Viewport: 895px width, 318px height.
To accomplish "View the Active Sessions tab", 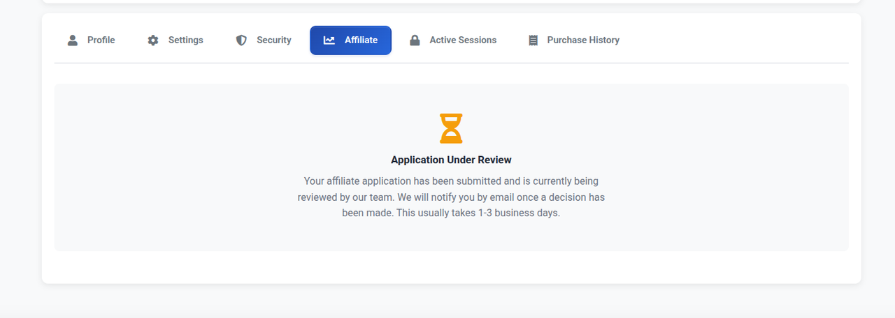I will click(x=463, y=40).
